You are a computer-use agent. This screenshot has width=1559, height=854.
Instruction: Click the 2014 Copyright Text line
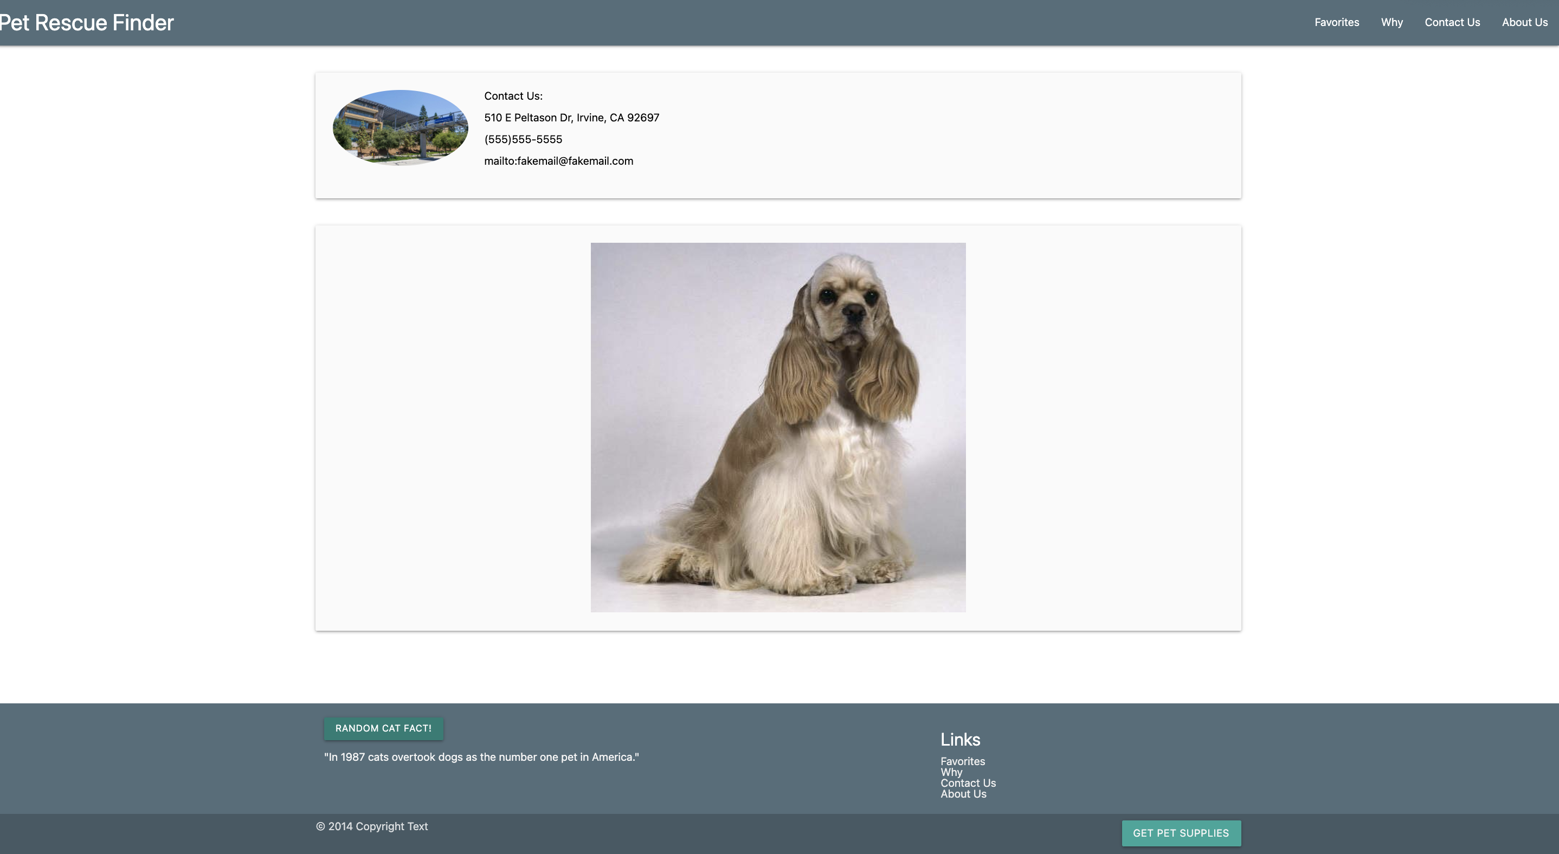click(x=372, y=826)
